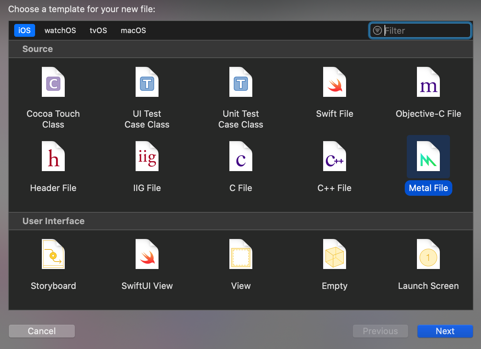Viewport: 481px width, 349px height.
Task: Select the Storyboard template icon
Action: click(x=53, y=254)
